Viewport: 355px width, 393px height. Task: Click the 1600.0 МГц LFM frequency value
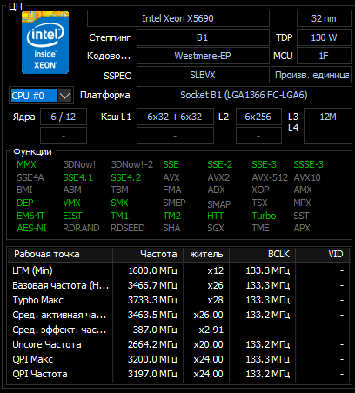click(x=152, y=270)
